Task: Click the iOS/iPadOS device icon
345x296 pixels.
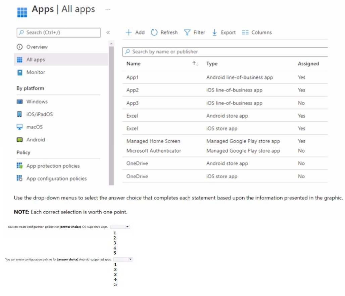Action: pyautogui.click(x=19, y=114)
